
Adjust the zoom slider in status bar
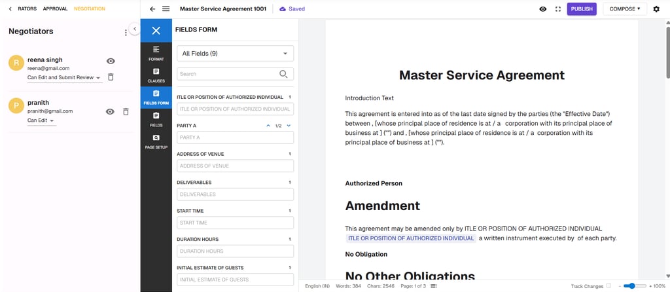click(x=635, y=285)
